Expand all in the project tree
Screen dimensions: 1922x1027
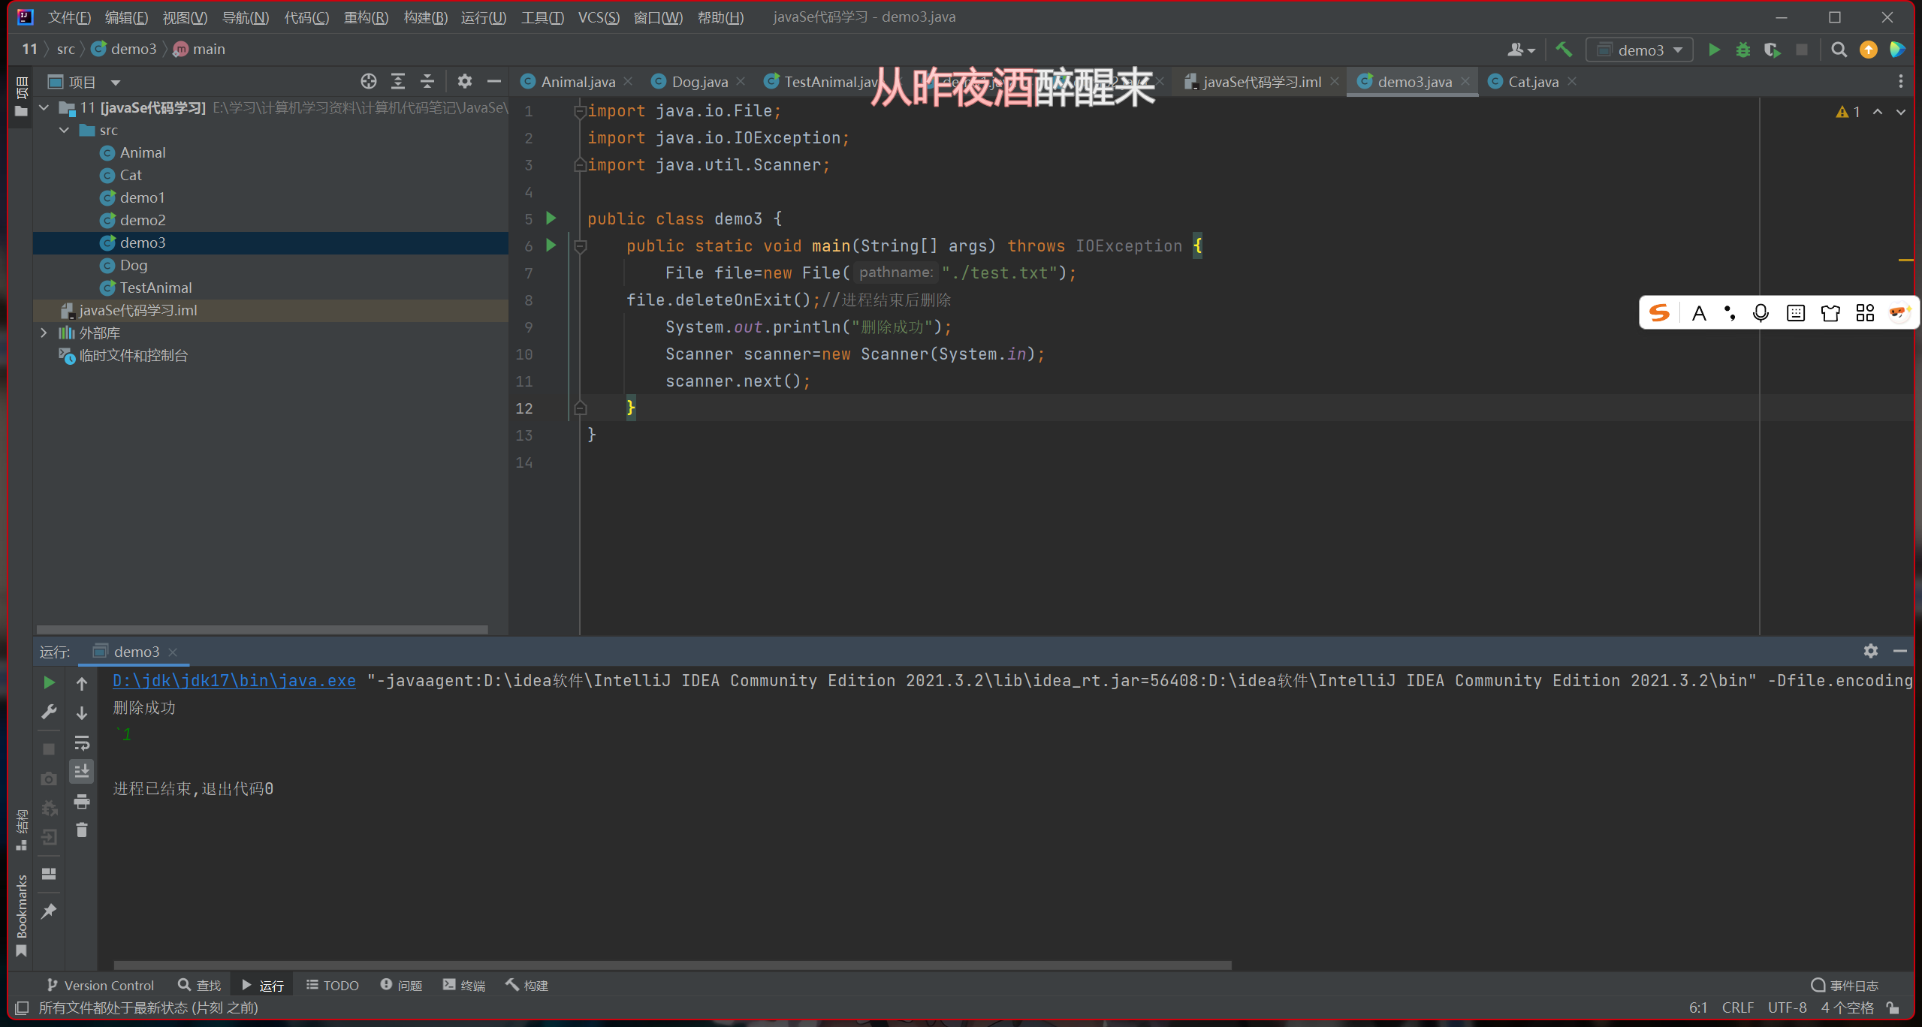[397, 82]
